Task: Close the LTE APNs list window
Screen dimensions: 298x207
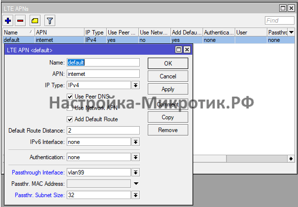Action: [x=291, y=8]
